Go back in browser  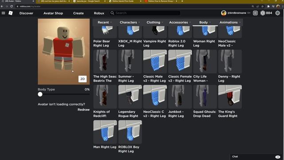click(2, 6)
